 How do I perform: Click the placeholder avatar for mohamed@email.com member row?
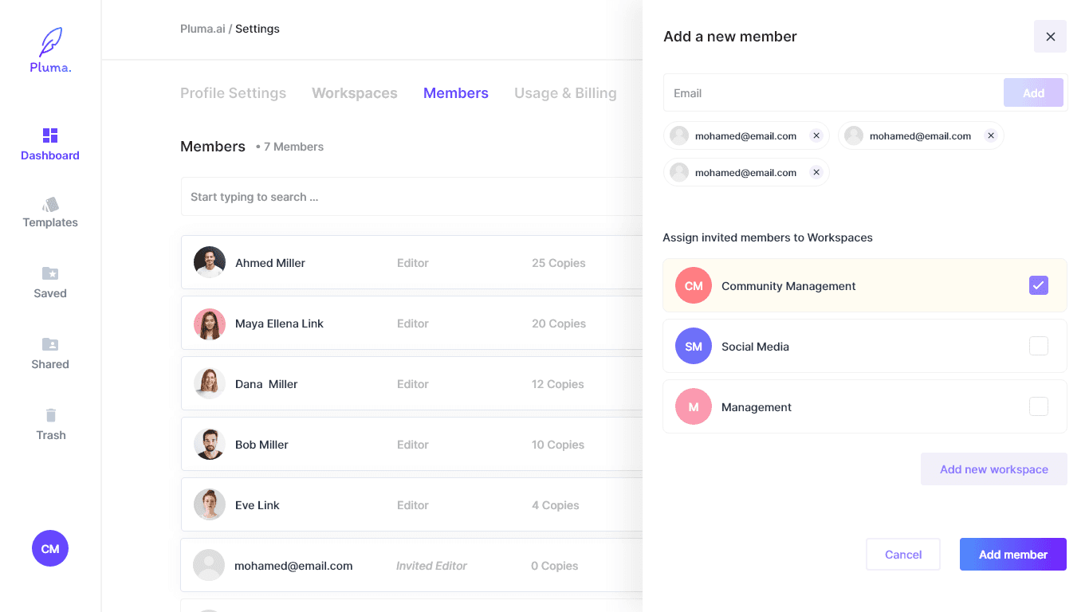coord(209,565)
